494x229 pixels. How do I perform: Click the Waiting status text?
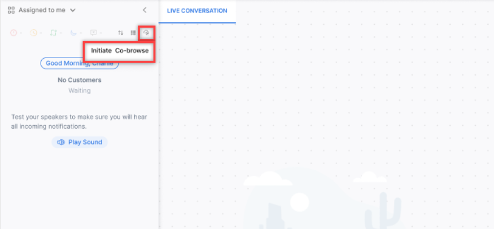80,90
